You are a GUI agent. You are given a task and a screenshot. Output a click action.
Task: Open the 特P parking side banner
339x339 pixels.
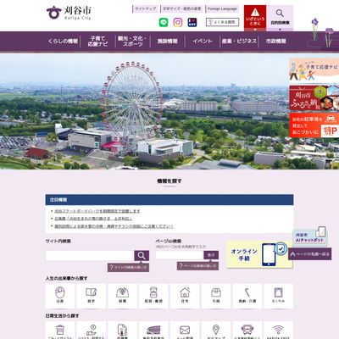[x=314, y=125]
